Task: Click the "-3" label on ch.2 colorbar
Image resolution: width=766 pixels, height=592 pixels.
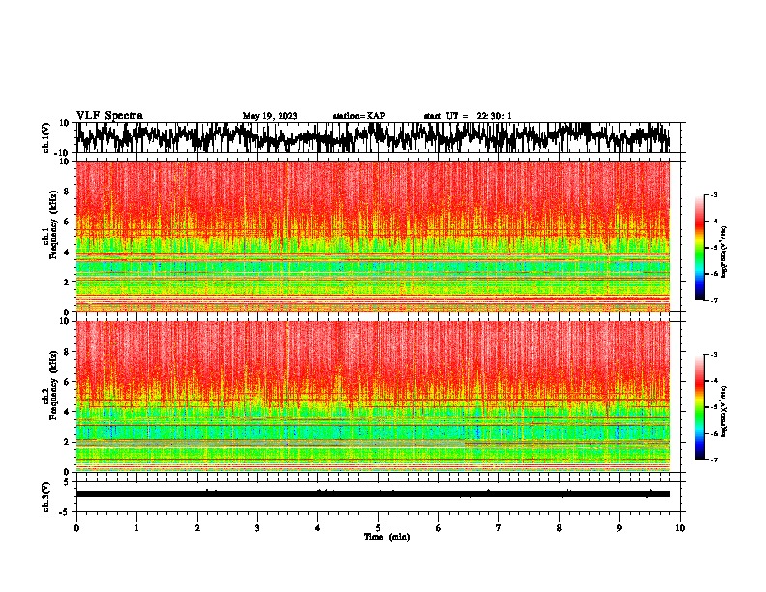Action: (714, 355)
